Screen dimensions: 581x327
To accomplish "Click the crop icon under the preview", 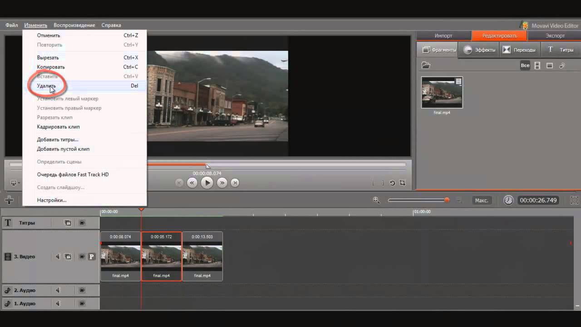I will [x=403, y=183].
